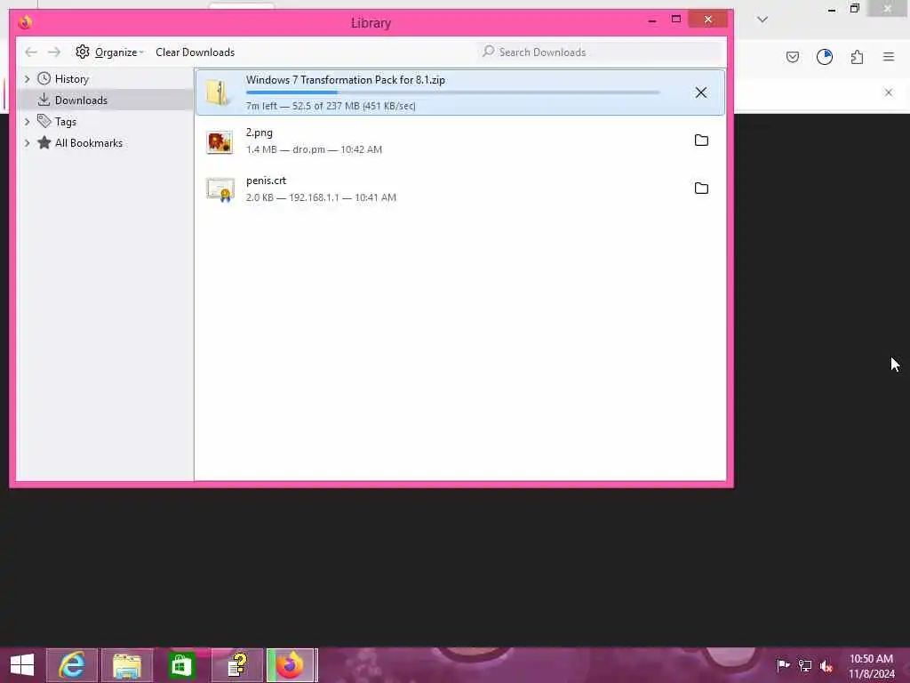
Task: Open Help and Tips taskbar icon
Action: pyautogui.click(x=236, y=665)
